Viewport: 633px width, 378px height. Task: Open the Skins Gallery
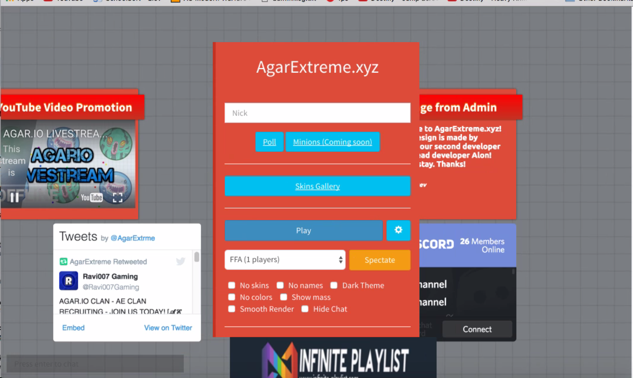coord(318,186)
